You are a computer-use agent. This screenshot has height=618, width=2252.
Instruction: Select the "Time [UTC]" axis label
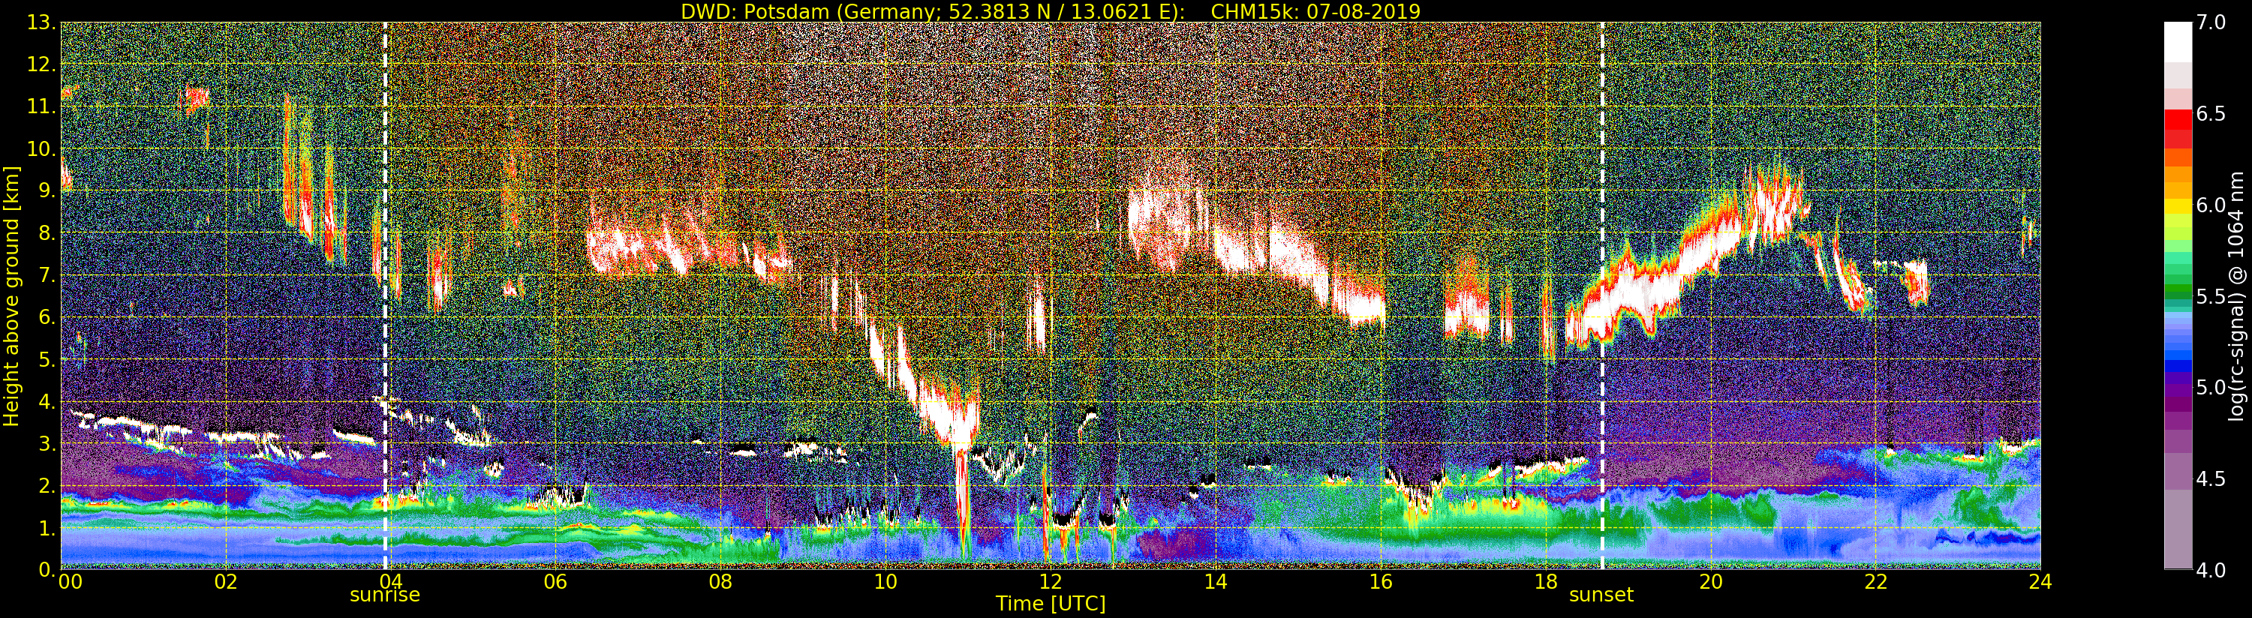(1051, 604)
